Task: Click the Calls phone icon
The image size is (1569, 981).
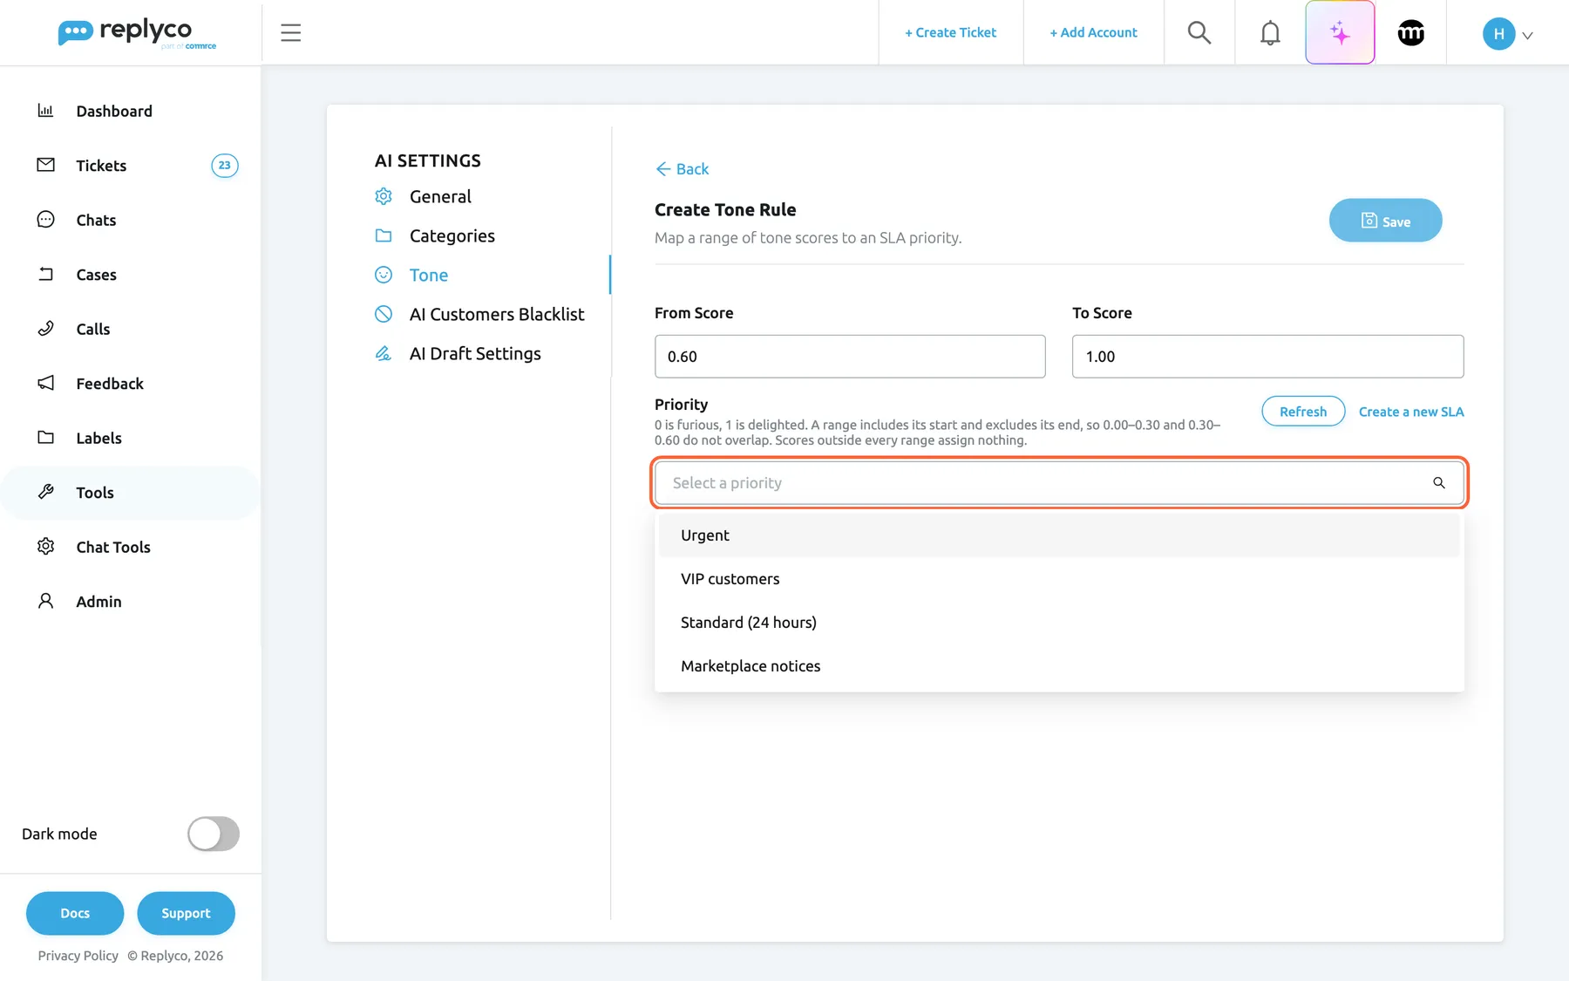Action: 45,329
